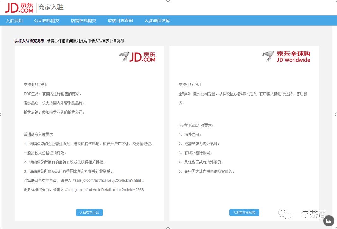337x229 pixels.
Task: Click the 入驻京东主站 button
Action: 89,213
